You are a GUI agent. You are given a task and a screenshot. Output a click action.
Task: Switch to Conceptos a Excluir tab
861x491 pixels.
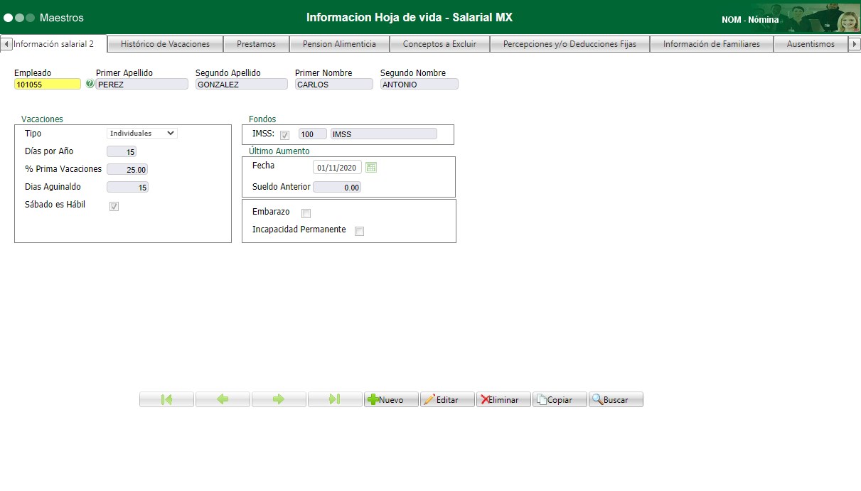click(439, 44)
